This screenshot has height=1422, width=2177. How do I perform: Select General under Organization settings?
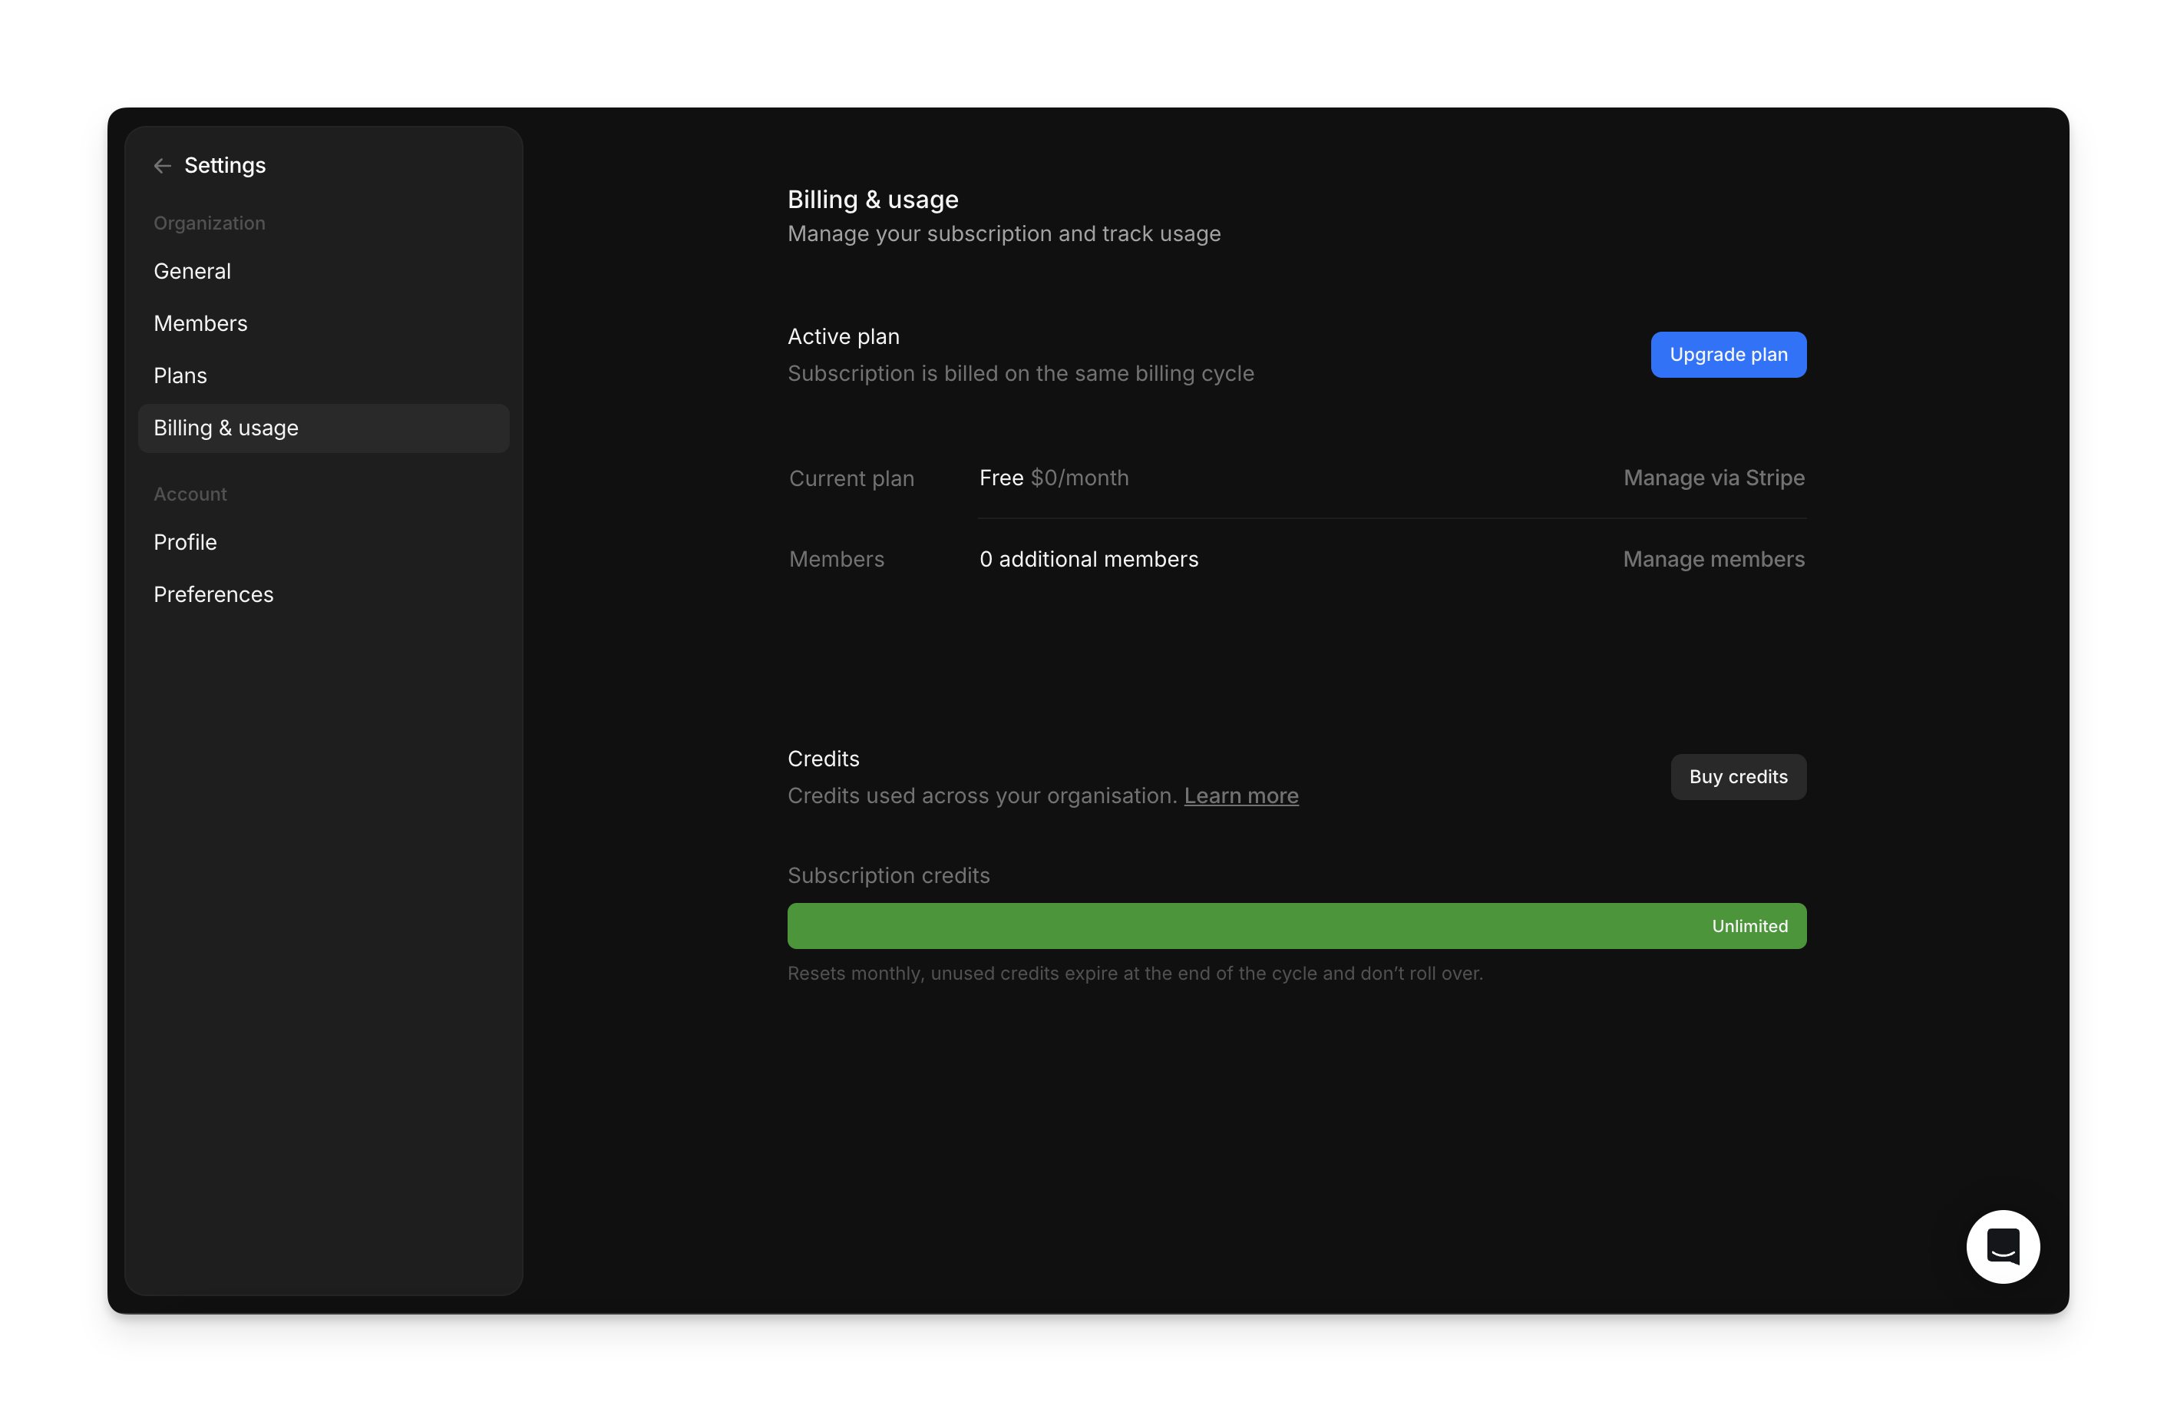click(192, 271)
